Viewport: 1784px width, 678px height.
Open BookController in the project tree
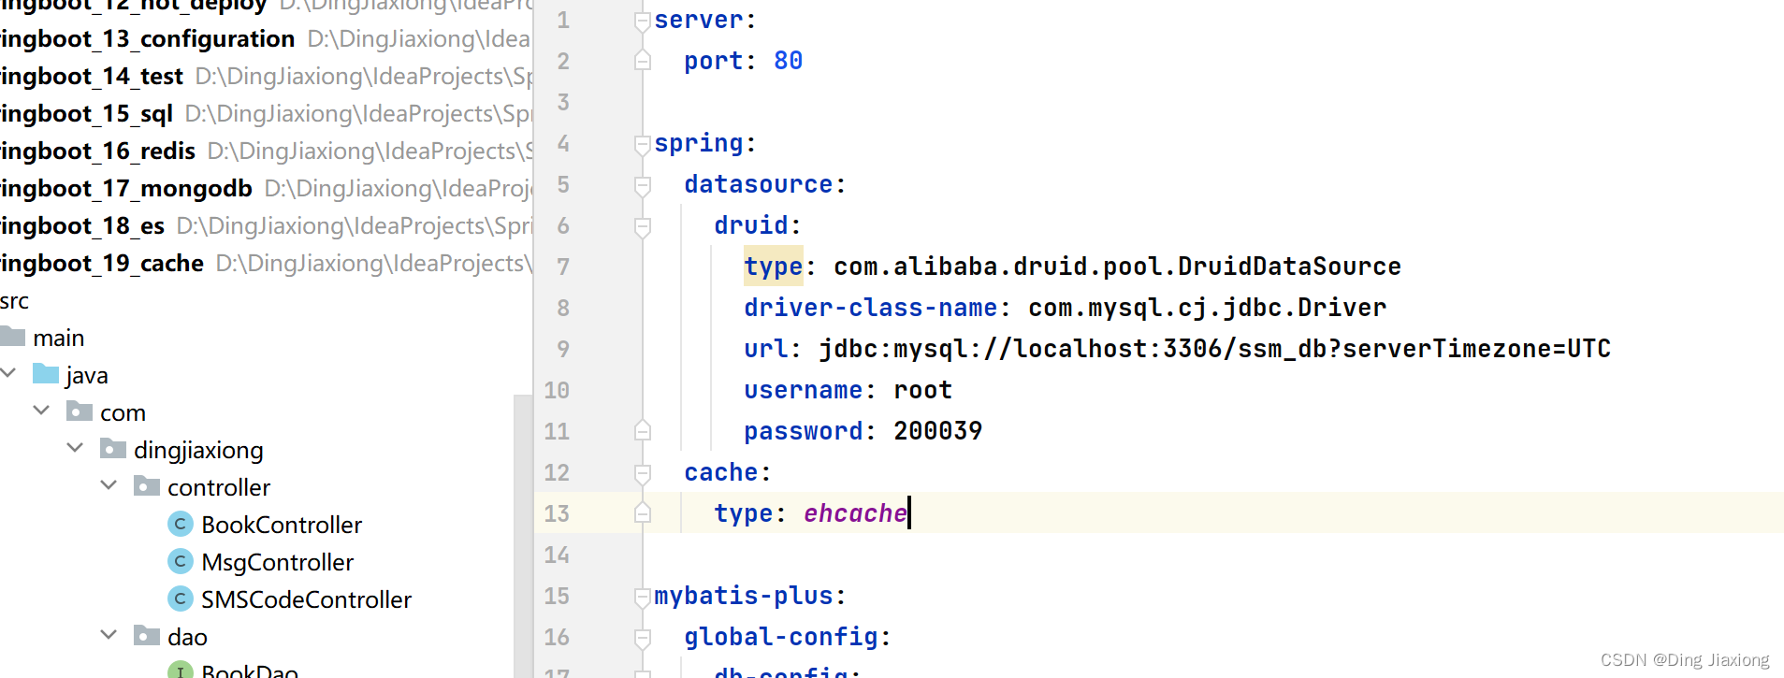(282, 525)
